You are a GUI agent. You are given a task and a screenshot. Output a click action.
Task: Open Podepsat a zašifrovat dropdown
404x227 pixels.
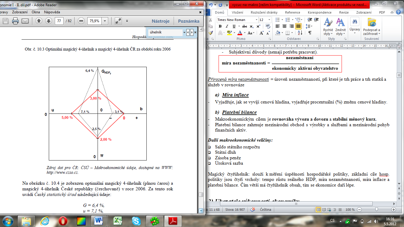coord(372,27)
